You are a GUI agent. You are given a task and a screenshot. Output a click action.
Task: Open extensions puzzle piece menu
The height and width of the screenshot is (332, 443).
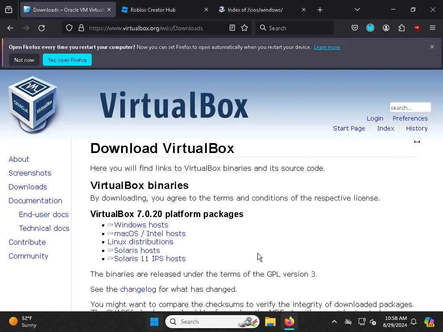[401, 28]
